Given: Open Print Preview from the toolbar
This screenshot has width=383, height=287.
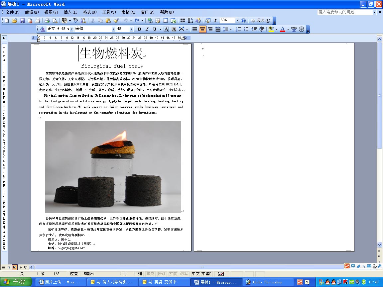Looking at the screenshot, I should (x=55, y=21).
